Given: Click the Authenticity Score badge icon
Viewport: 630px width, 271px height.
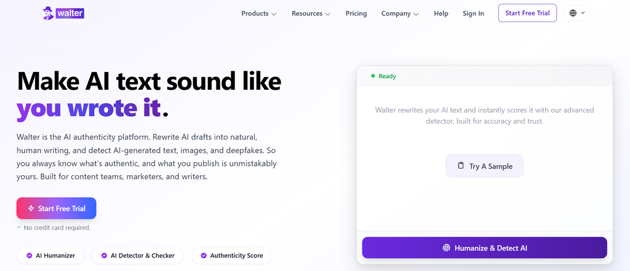Looking at the screenshot, I should pos(203,256).
